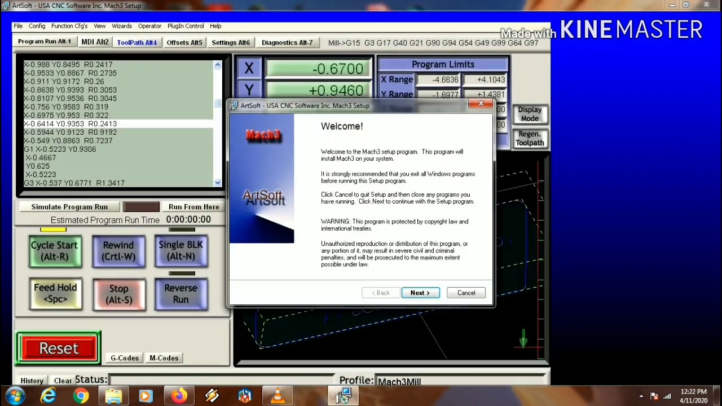Click the X axis label button

[x=249, y=68]
